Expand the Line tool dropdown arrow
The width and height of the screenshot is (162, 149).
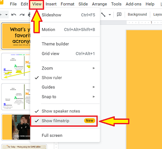(110, 15)
